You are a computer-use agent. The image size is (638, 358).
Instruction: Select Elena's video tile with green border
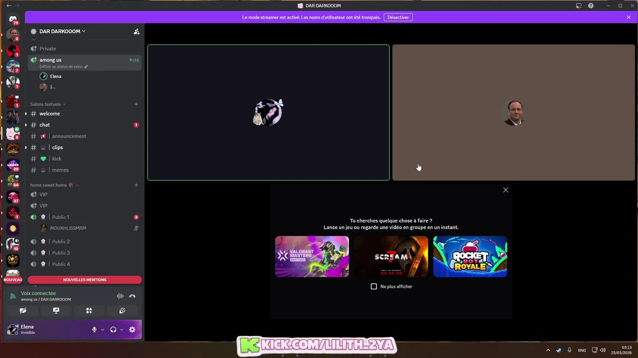click(x=268, y=112)
